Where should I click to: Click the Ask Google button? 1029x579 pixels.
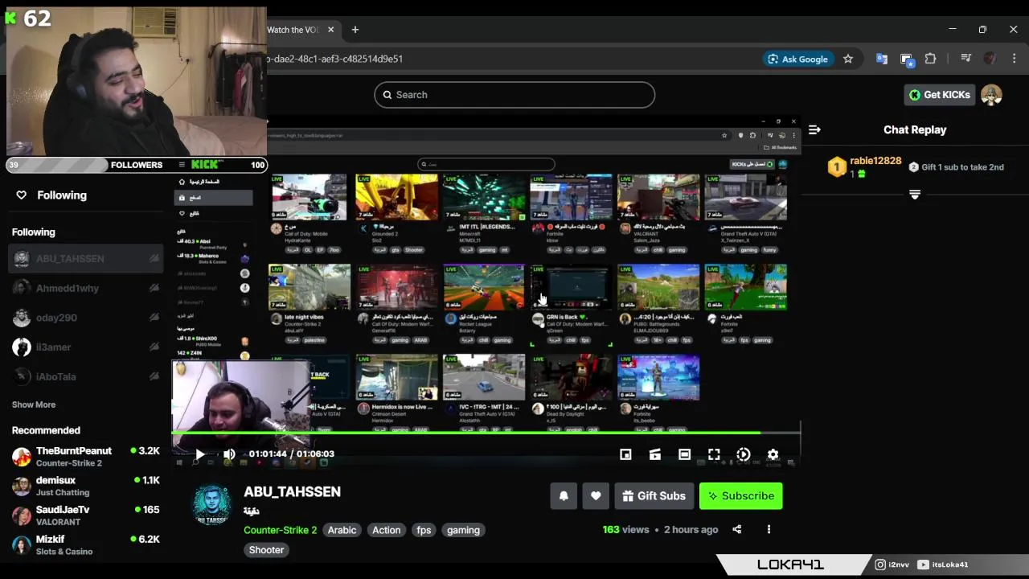[x=797, y=59]
